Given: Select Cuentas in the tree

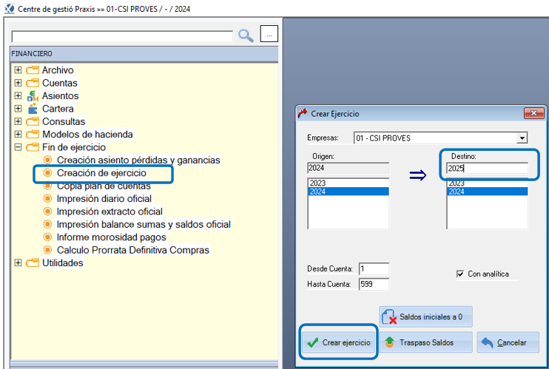Looking at the screenshot, I should click(59, 83).
